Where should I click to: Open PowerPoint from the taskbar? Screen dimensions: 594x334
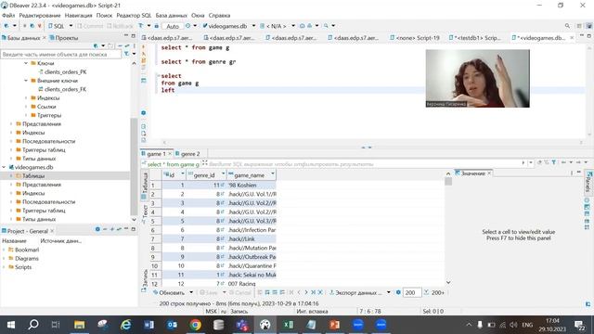point(334,325)
